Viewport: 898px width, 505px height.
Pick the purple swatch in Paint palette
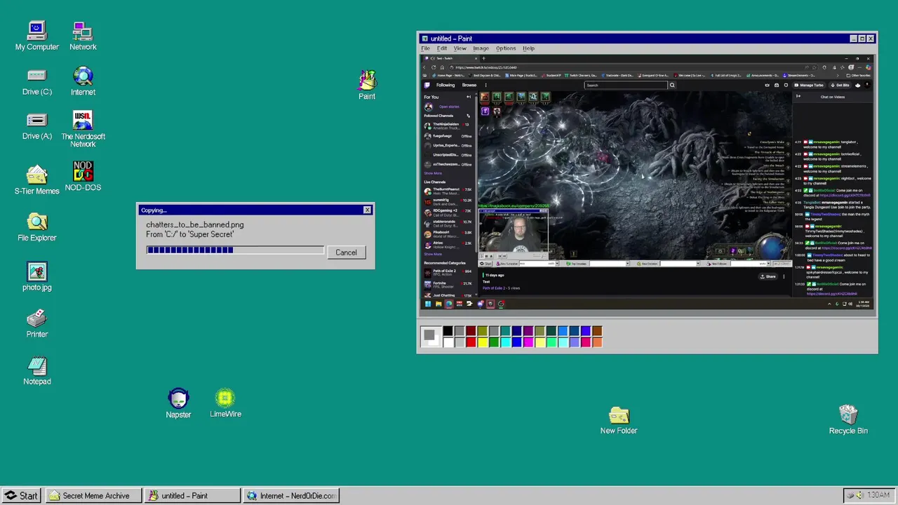point(528,331)
